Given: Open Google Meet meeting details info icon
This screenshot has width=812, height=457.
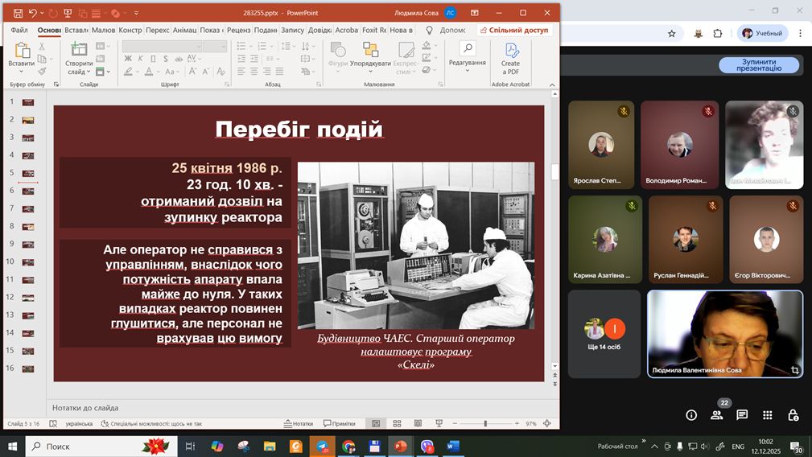Looking at the screenshot, I should (x=691, y=415).
